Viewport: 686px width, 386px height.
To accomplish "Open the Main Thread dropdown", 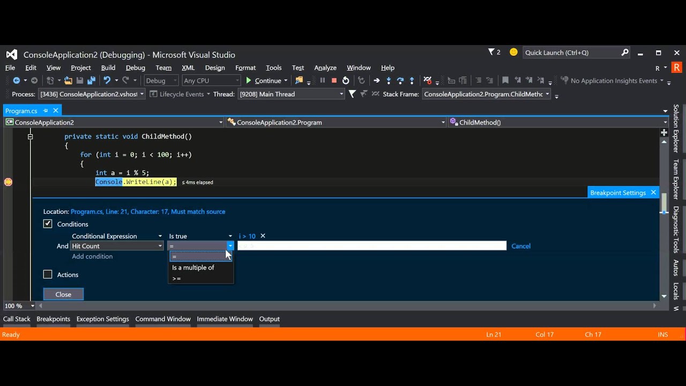I will point(291,94).
